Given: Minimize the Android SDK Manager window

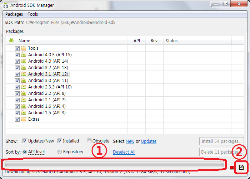Looking at the screenshot, I should coord(216,4).
